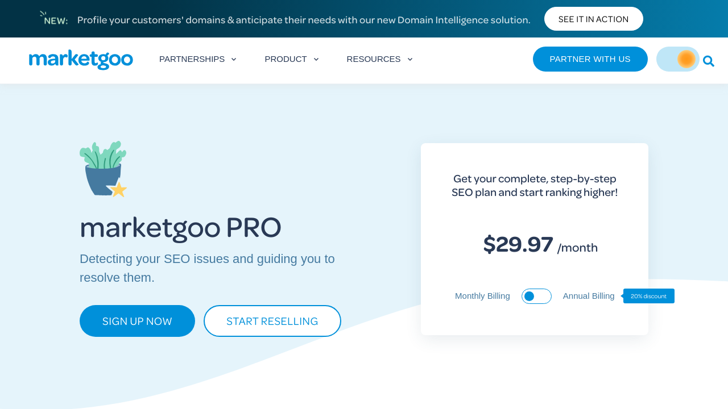Screen dimensions: 728x409
Task: Click the PARTNER WITH US button
Action: [x=590, y=59]
